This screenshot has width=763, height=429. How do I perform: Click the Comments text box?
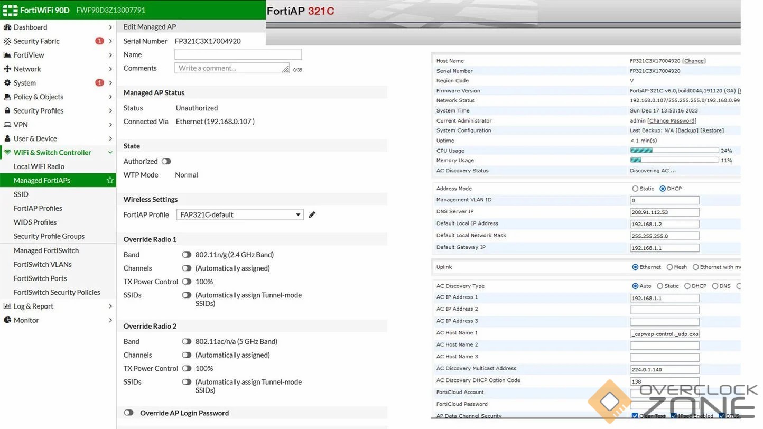click(x=232, y=68)
